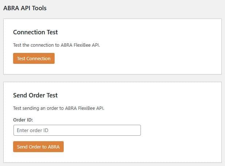Click the right end of Order ID textbox

[137, 130]
